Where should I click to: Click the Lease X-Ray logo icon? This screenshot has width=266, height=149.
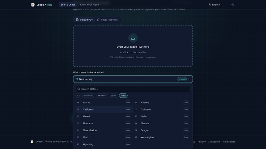[x=33, y=5]
